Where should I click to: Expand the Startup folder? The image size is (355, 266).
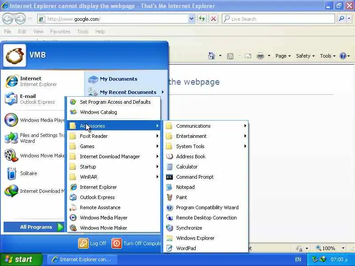[x=114, y=167]
